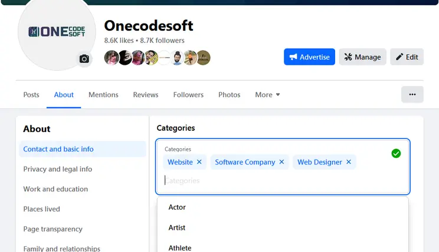The width and height of the screenshot is (439, 252).
Task: Click the last follower avatar in row
Action: [203, 58]
